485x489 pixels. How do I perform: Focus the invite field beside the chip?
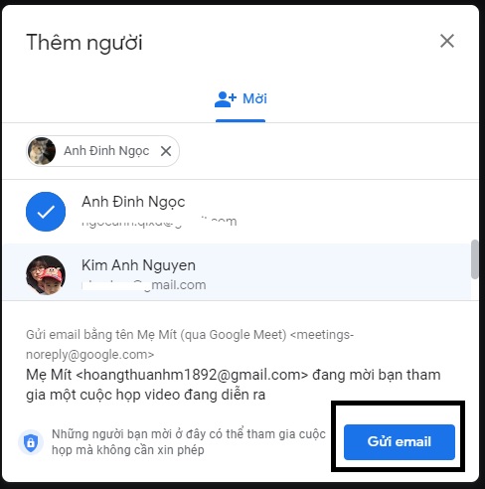pos(328,151)
